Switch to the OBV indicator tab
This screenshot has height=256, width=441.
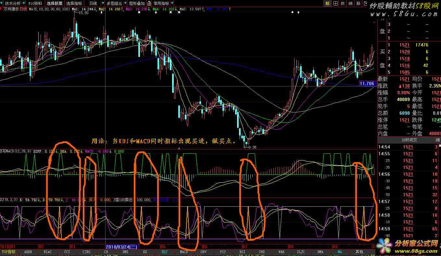pyautogui.click(x=203, y=252)
